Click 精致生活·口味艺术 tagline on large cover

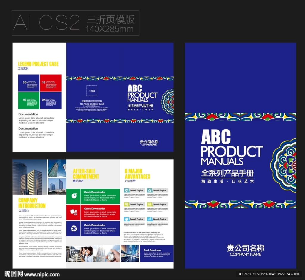(227, 181)
